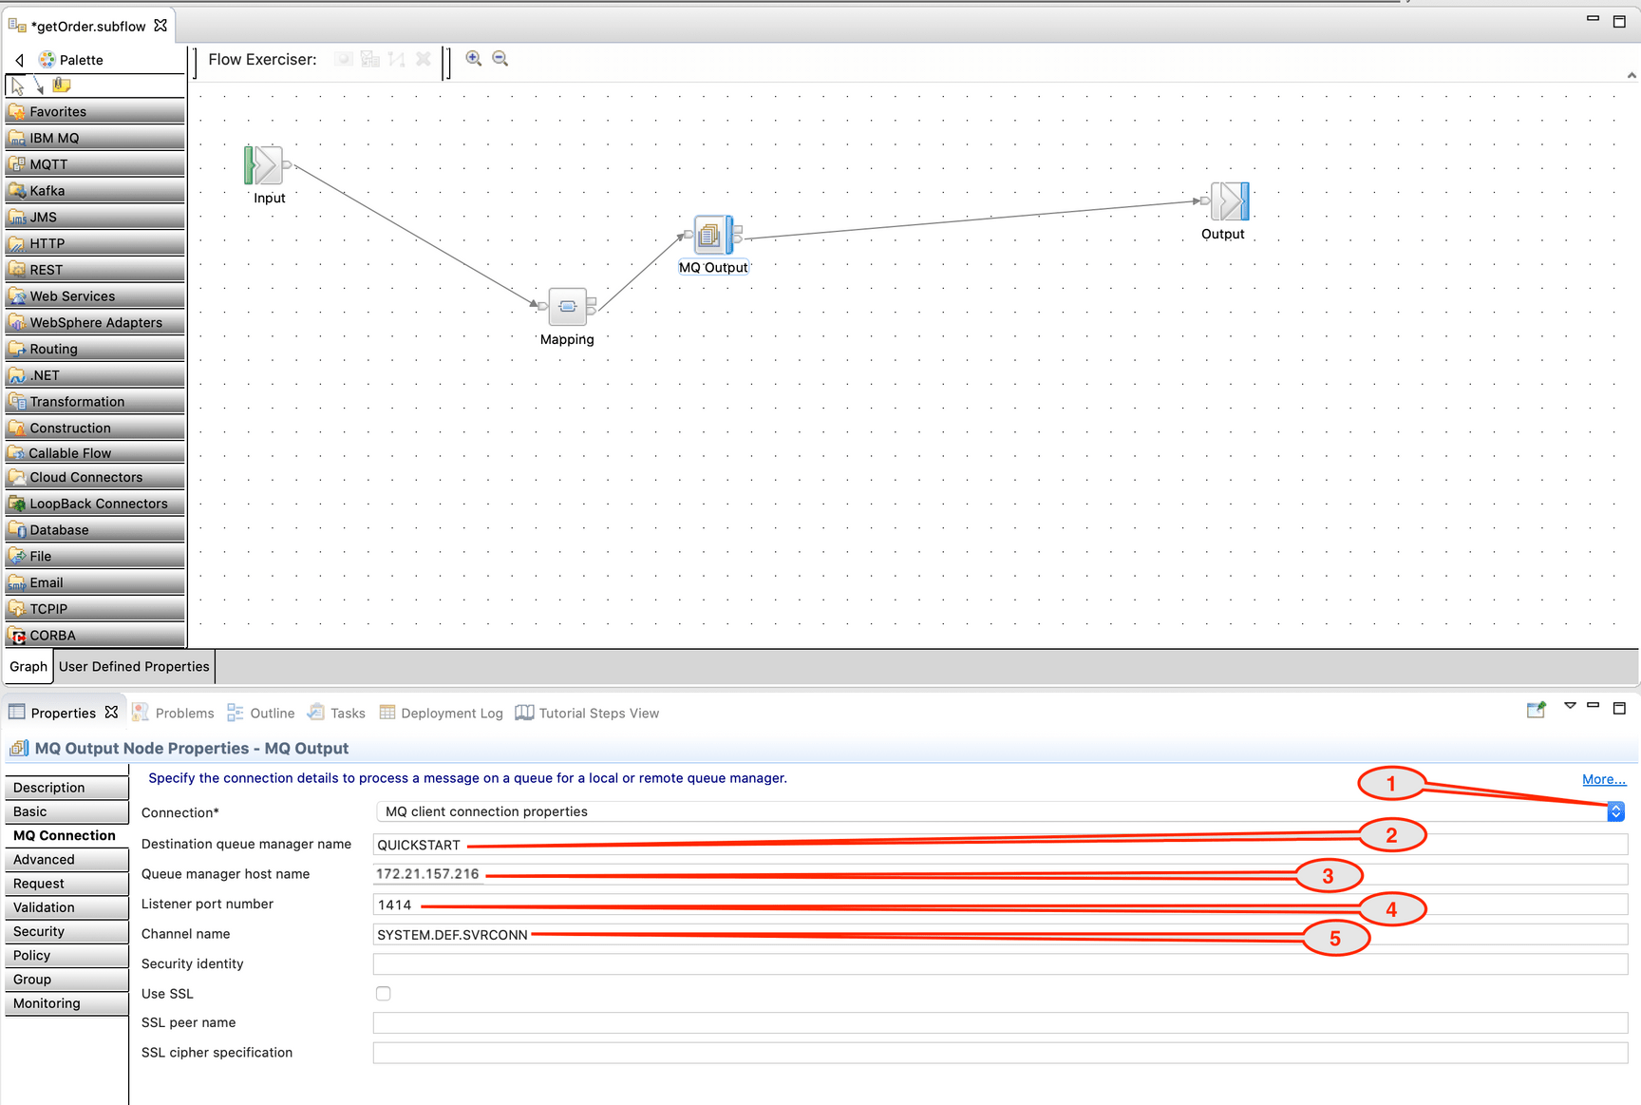Click the More link in properties
The height and width of the screenshot is (1105, 1641).
click(1603, 778)
